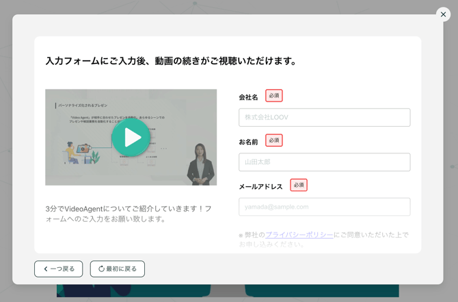Click the video preview thumbnail
458x302 pixels.
coord(131,137)
